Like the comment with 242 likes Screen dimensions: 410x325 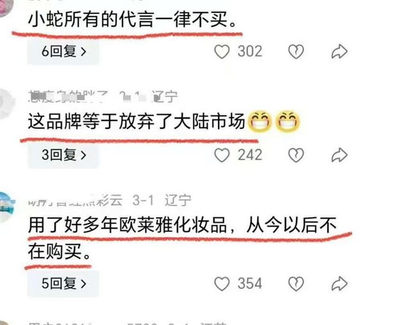(x=222, y=155)
